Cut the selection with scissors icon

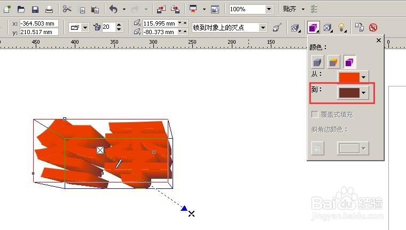click(x=67, y=9)
